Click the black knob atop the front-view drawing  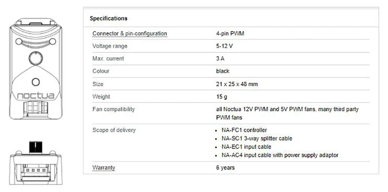click(35, 147)
